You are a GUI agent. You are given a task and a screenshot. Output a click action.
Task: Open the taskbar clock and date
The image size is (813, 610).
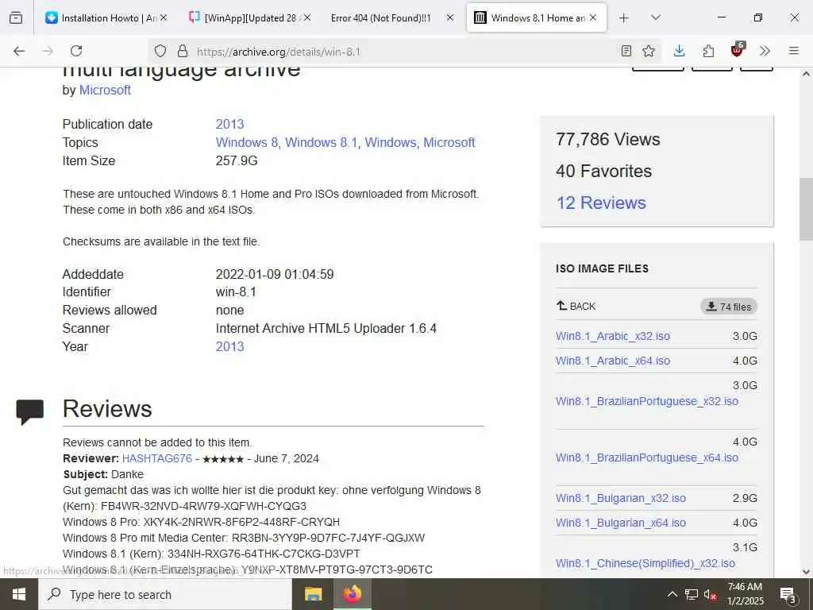pos(745,594)
